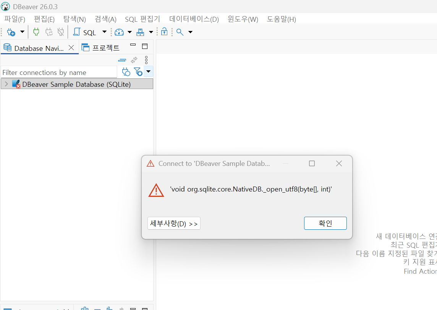Image resolution: width=437 pixels, height=310 pixels.
Task: Click the Find Action hint text
Action: point(420,271)
